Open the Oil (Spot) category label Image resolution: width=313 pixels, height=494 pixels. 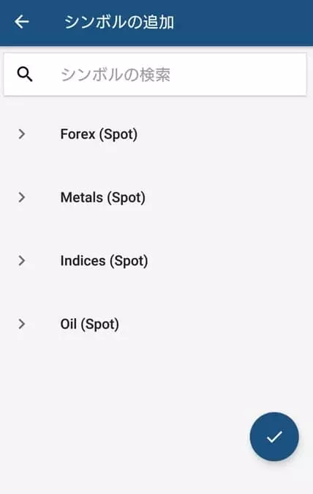pyautogui.click(x=89, y=325)
